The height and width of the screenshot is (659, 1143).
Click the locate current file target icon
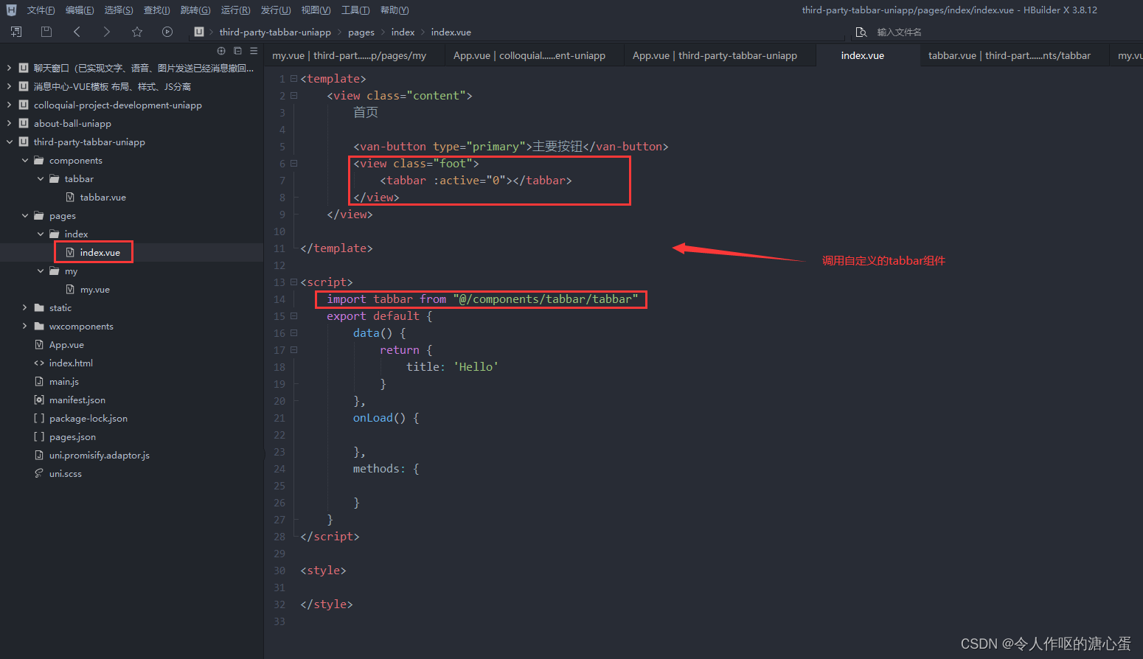221,51
